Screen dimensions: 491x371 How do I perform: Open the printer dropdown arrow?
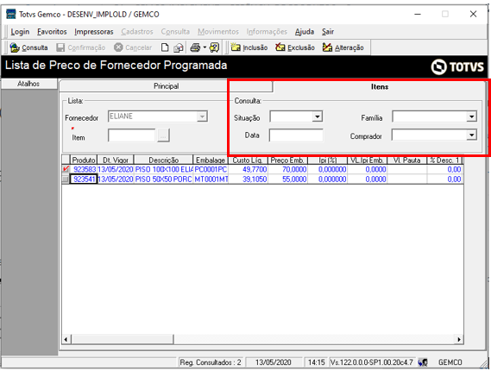click(205, 47)
